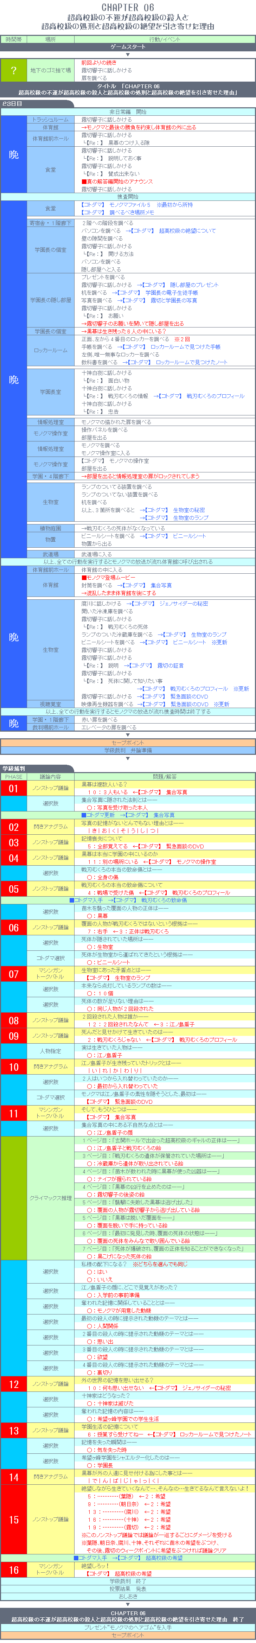Click the green question mark time cell
The height and width of the screenshot is (1643, 256).
pos(13,70)
